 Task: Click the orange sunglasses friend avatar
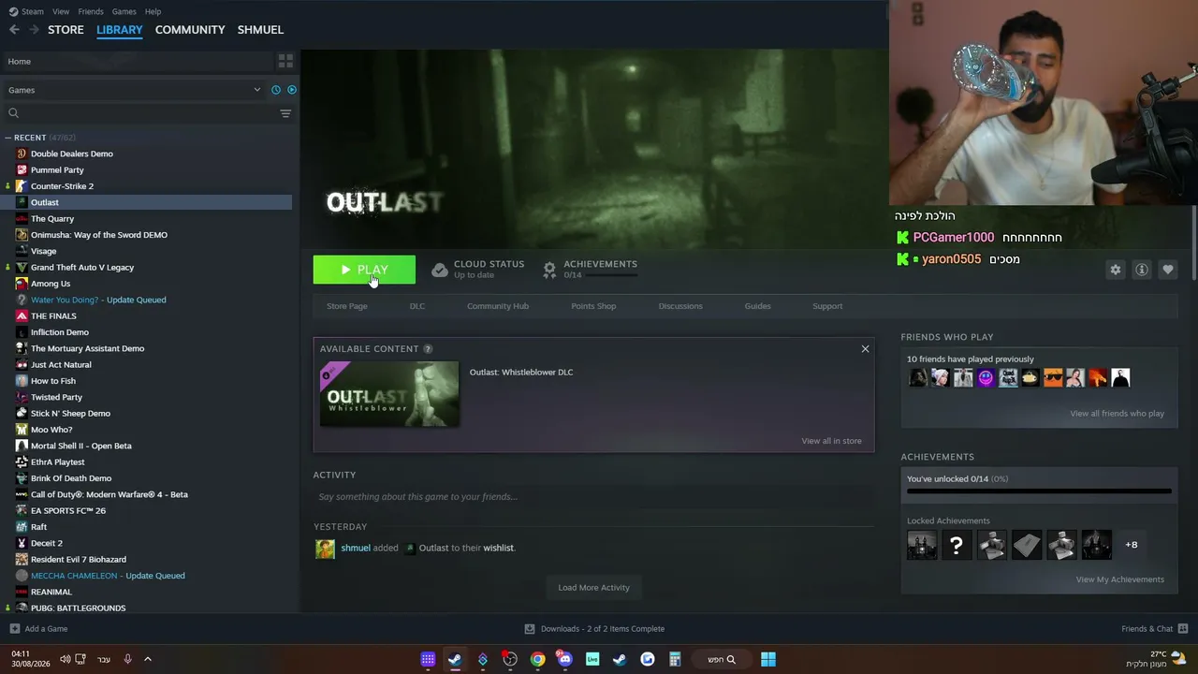pyautogui.click(x=1053, y=377)
